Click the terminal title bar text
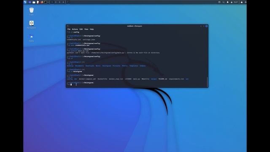 pyautogui.click(x=135, y=26)
